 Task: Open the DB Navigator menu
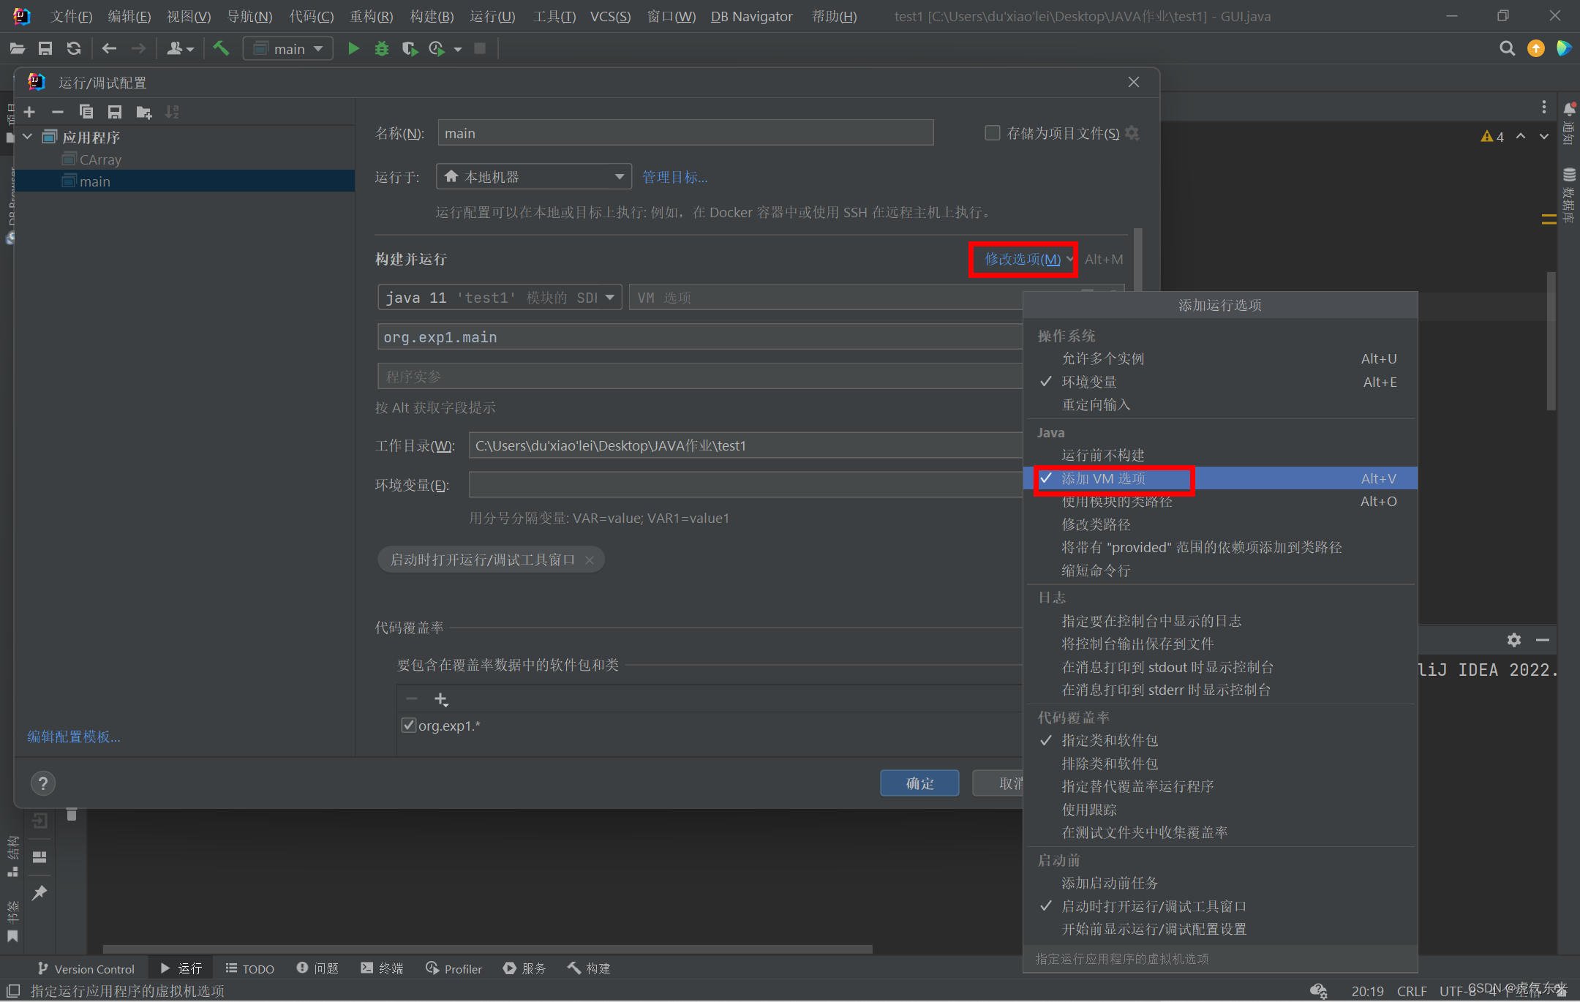pos(751,16)
